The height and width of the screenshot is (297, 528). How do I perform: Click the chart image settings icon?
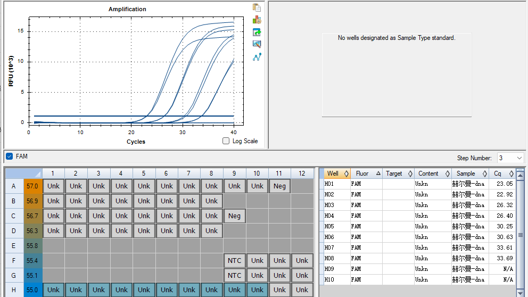(257, 44)
